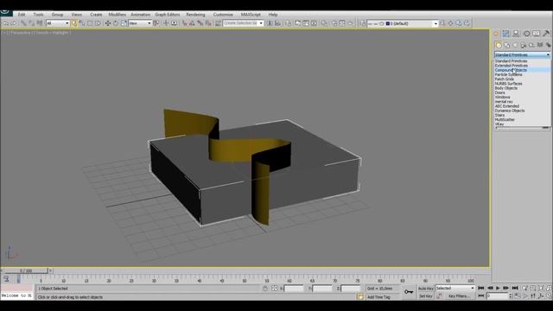Click the Key Filters button

tap(459, 296)
